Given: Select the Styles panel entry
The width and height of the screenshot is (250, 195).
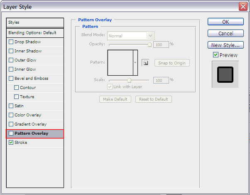Looking at the screenshot, I should [35, 22].
